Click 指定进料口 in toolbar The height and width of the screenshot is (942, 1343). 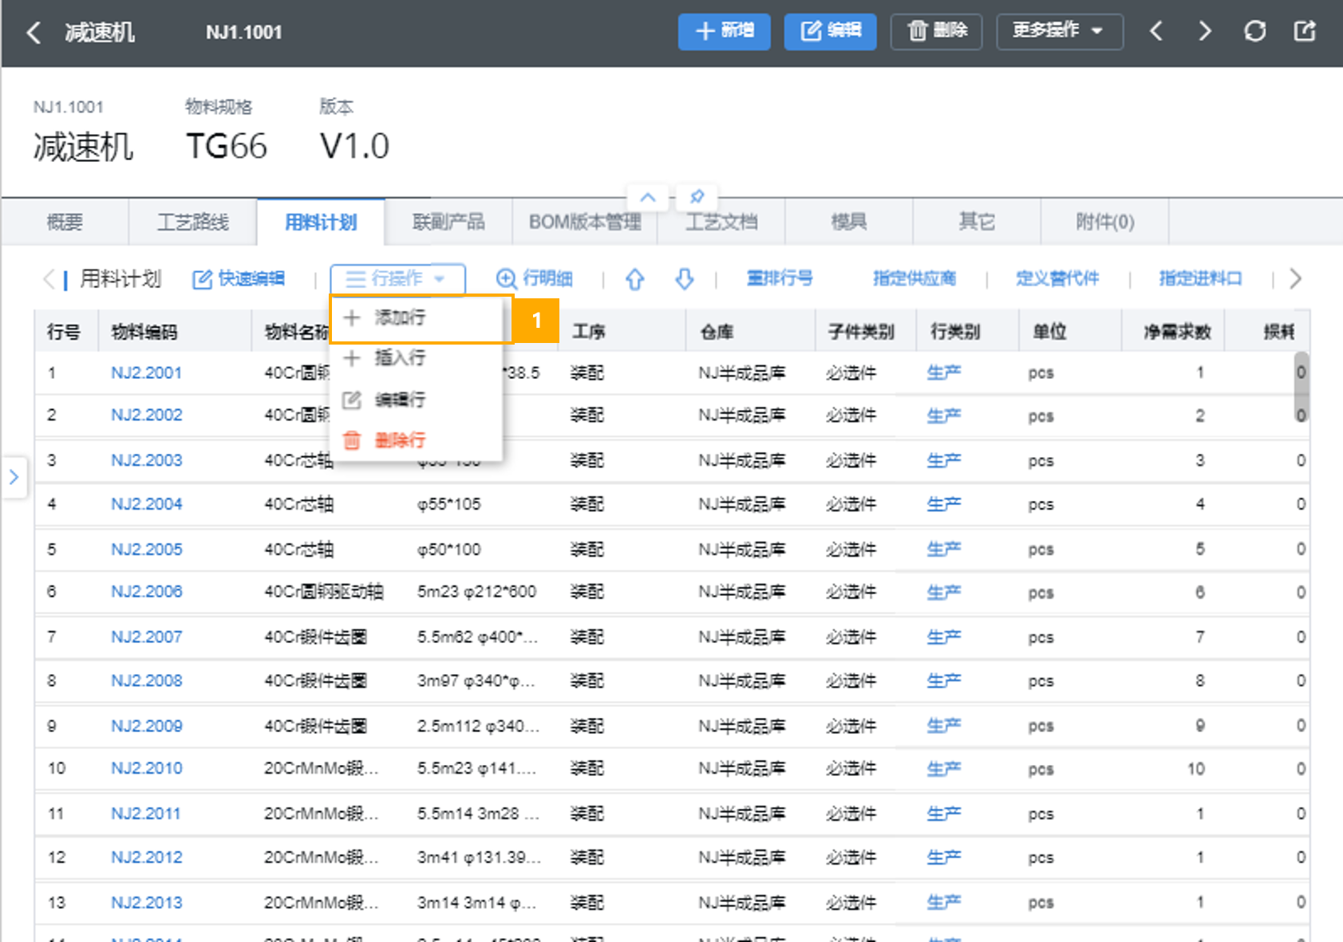1200,278
